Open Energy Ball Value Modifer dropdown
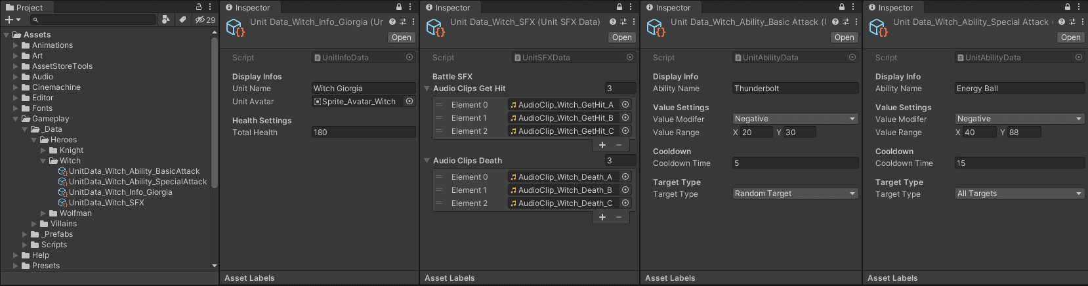 click(1019, 119)
